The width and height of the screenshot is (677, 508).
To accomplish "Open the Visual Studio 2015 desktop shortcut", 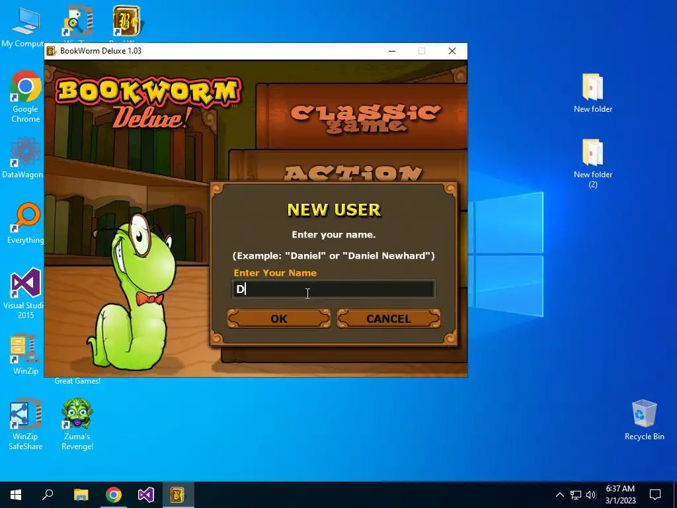I will coord(24,293).
